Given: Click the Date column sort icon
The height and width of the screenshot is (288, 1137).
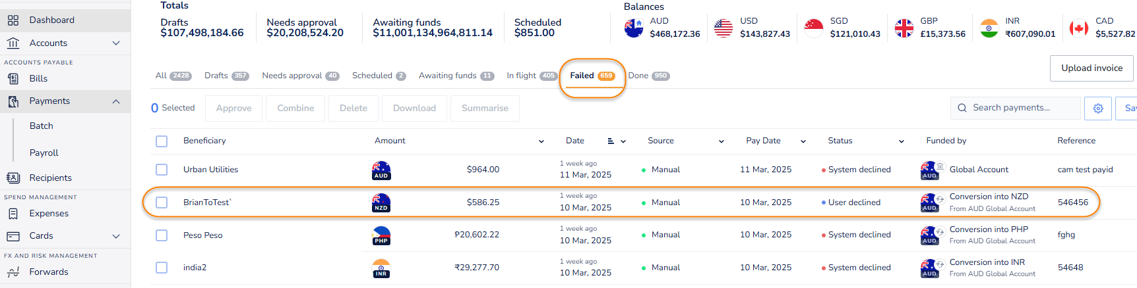Looking at the screenshot, I should coord(611,141).
